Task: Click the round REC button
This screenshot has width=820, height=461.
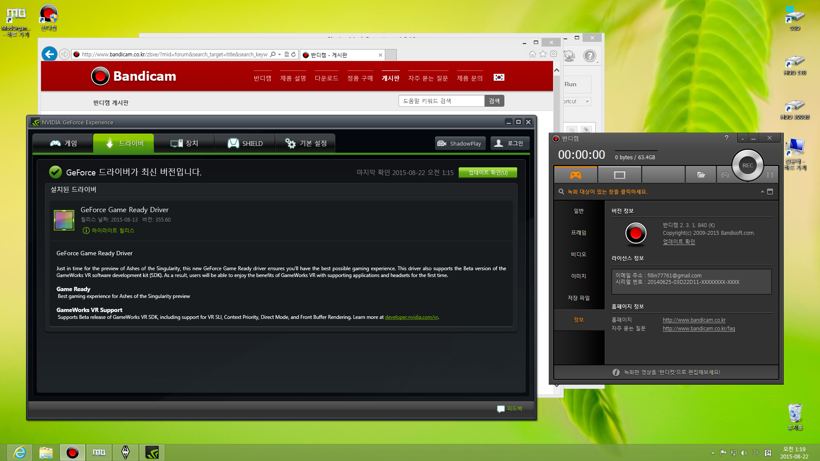Action: point(747,166)
